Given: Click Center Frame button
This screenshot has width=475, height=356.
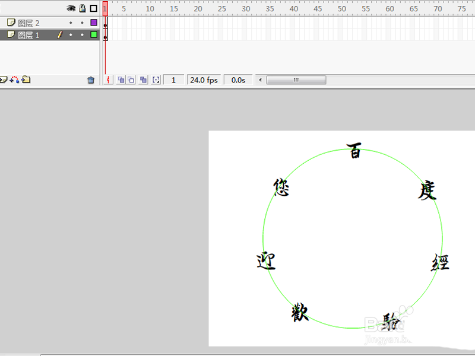Looking at the screenshot, I should click(108, 80).
